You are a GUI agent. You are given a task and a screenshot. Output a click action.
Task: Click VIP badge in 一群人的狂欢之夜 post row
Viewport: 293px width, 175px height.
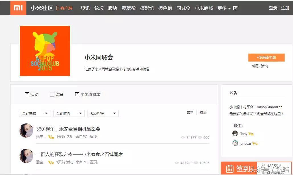51,162
